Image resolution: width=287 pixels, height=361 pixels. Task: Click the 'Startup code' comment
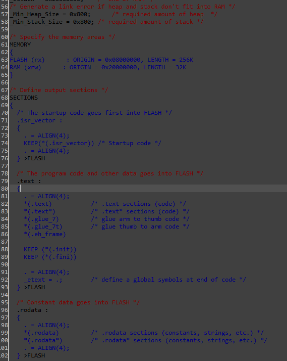coord(130,143)
